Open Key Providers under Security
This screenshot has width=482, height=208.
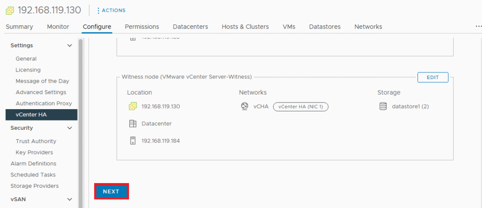pos(34,152)
